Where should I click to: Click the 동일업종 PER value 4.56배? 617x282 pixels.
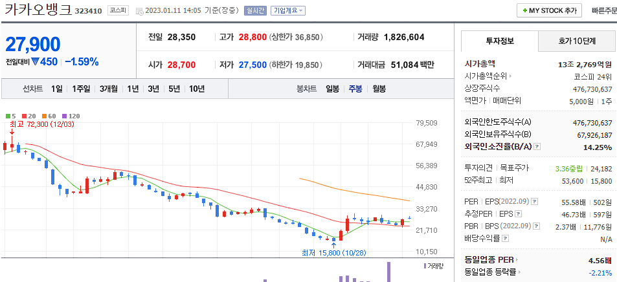point(600,260)
